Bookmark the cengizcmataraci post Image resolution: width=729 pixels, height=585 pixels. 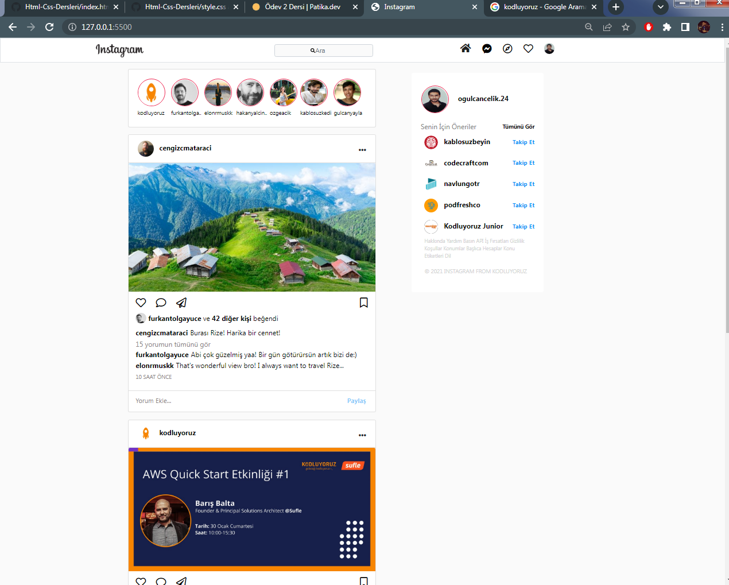point(364,303)
